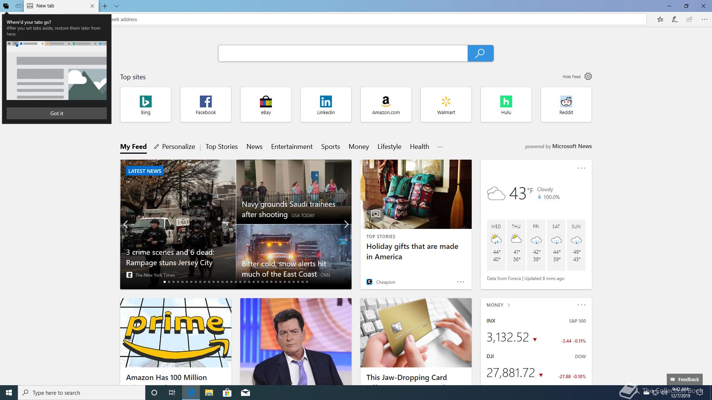712x400 pixels.
Task: Click the SUN weather forecast column
Action: point(576,245)
